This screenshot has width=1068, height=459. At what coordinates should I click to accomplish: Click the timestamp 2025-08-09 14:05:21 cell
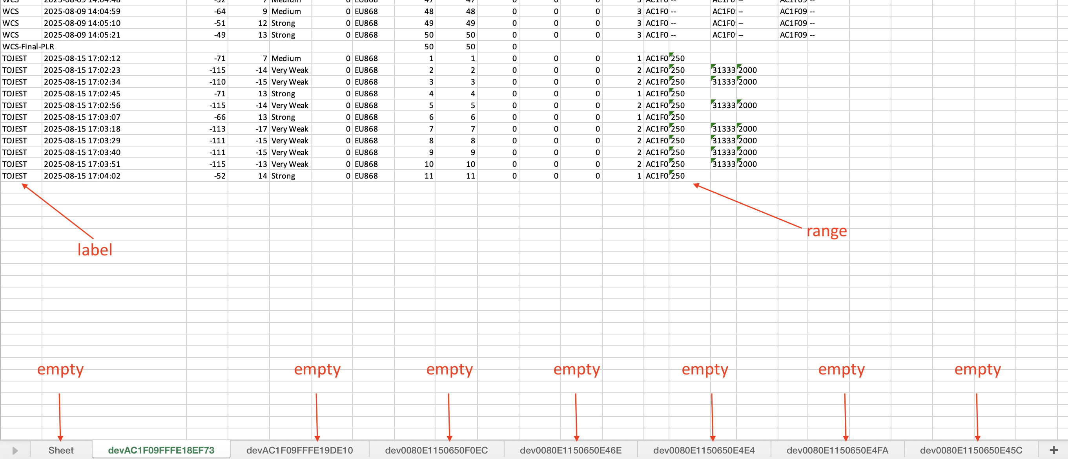[82, 35]
